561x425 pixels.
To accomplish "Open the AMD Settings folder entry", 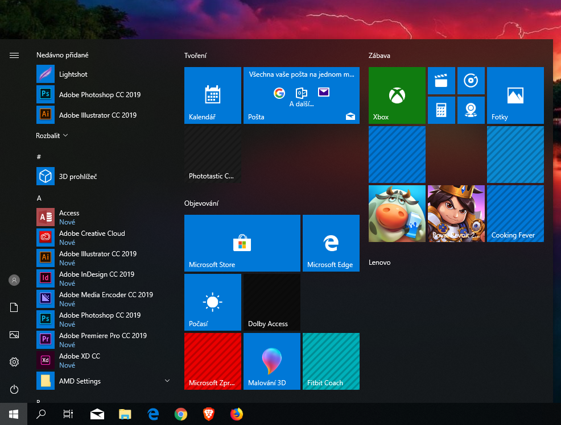I will 104,381.
